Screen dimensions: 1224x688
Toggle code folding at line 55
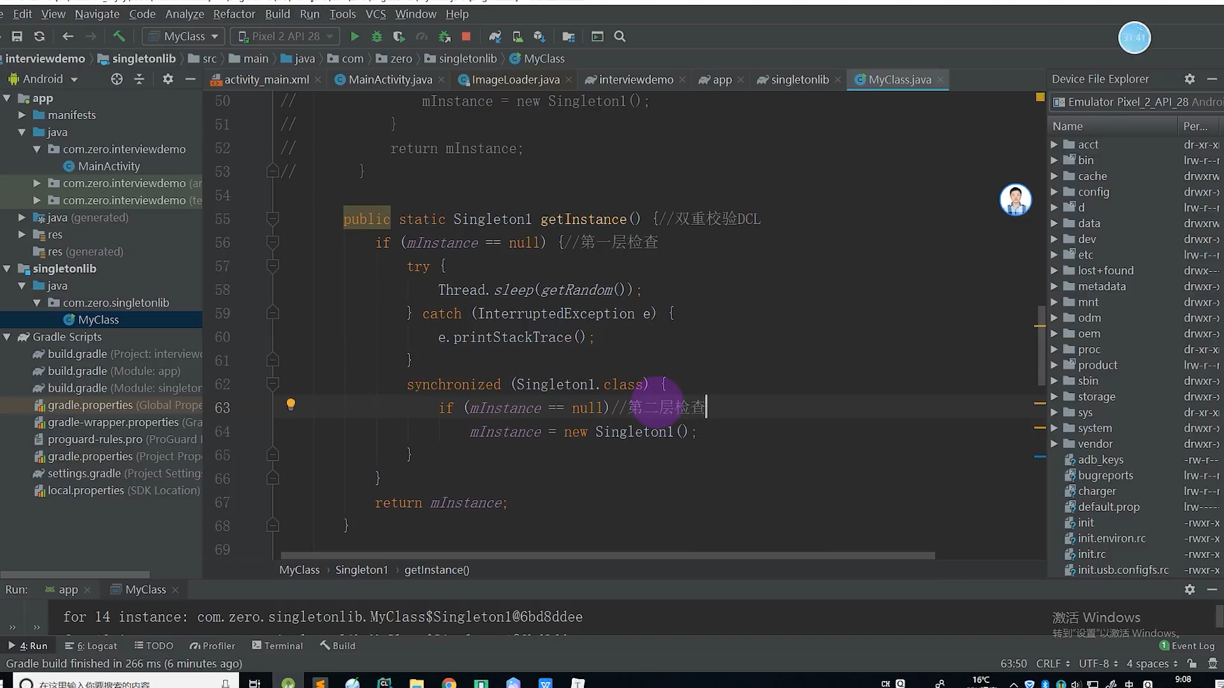tap(272, 219)
